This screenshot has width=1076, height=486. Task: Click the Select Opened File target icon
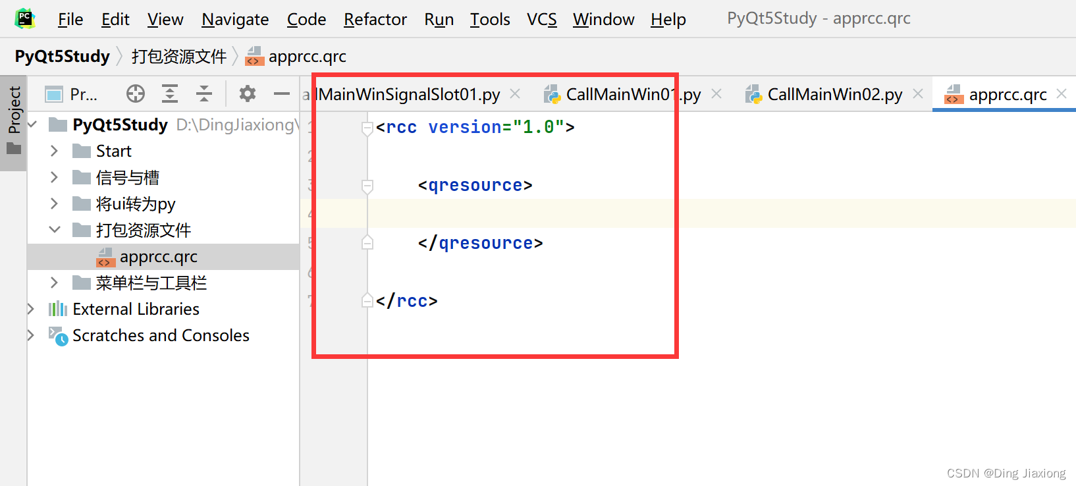pos(136,94)
